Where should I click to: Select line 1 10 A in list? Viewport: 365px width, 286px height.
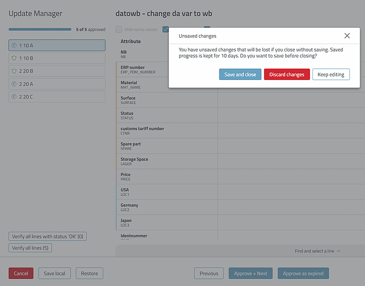[x=57, y=45]
